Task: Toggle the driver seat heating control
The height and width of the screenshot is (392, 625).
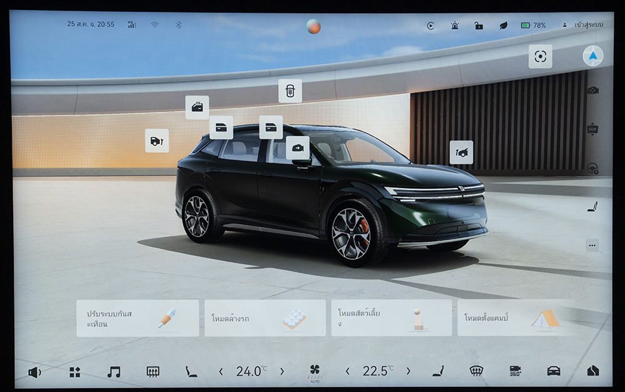Action: point(191,372)
